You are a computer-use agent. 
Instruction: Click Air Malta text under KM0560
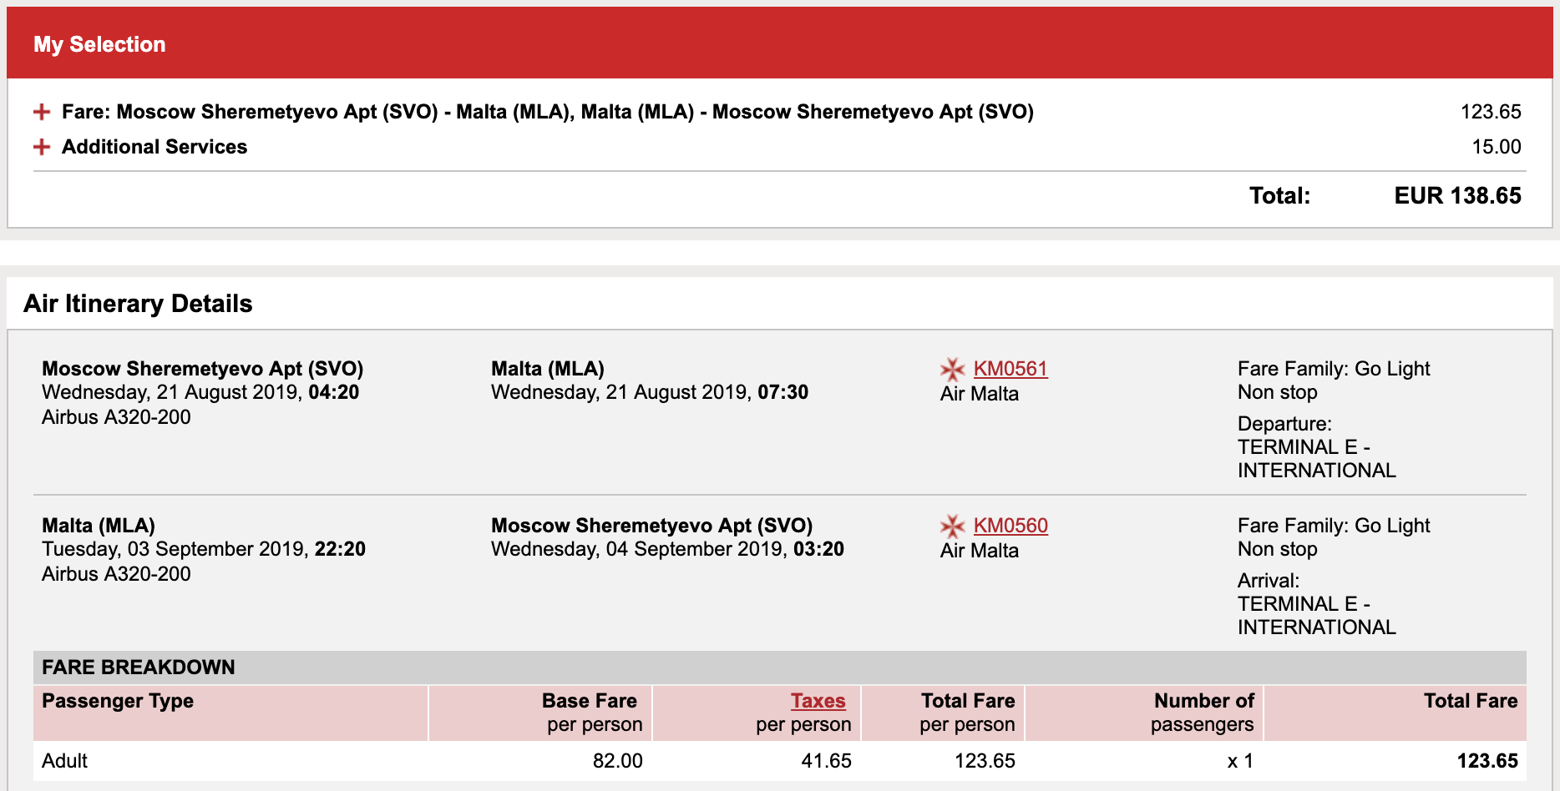click(x=980, y=551)
